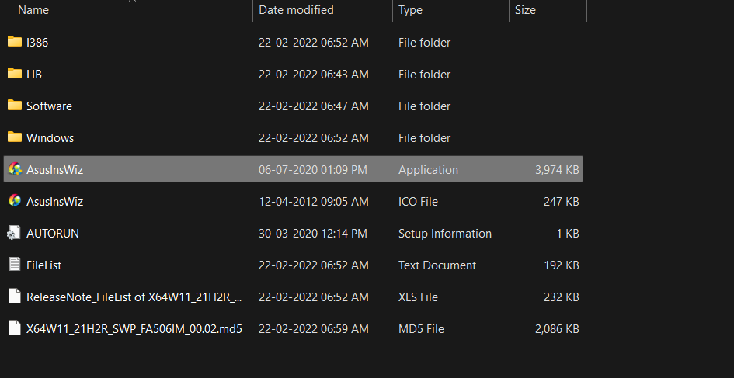Click the AUTORUN setup information icon
This screenshot has width=734, height=378.
[x=14, y=233]
